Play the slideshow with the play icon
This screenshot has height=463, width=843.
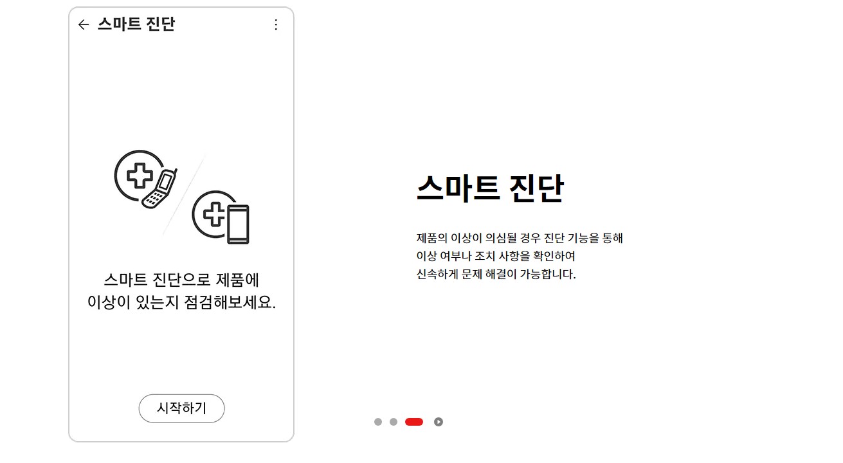coord(439,422)
